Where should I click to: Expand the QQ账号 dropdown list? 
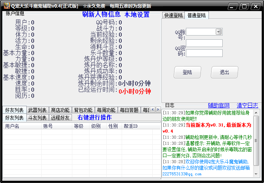click(219, 32)
